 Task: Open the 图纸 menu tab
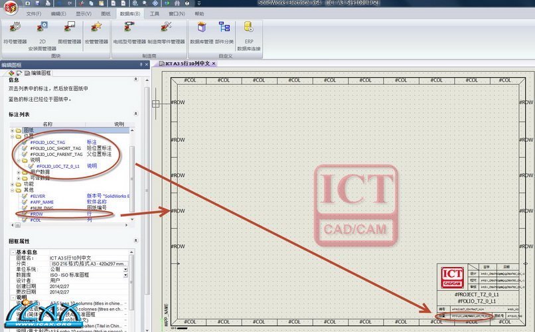pyautogui.click(x=106, y=14)
